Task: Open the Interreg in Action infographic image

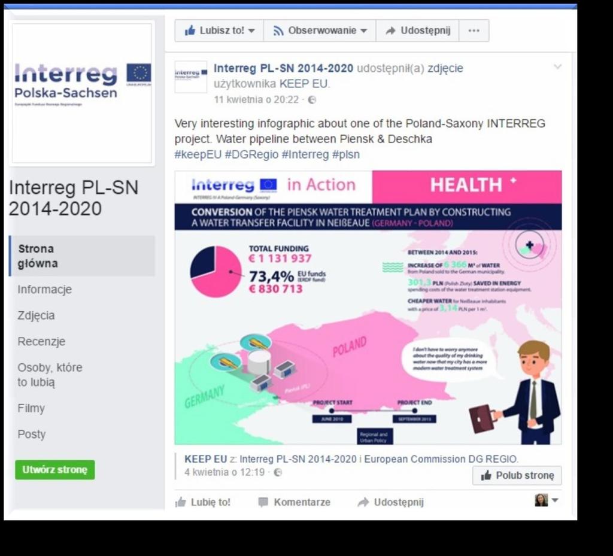Action: click(x=368, y=307)
